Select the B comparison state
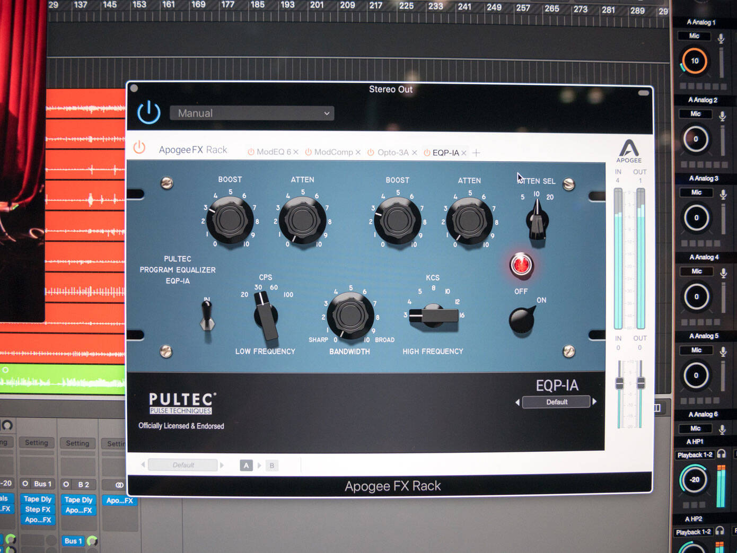This screenshot has height=553, width=737. 272,466
